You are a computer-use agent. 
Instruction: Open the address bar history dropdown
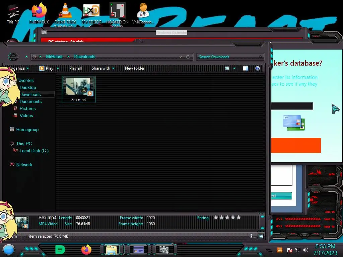click(x=181, y=57)
